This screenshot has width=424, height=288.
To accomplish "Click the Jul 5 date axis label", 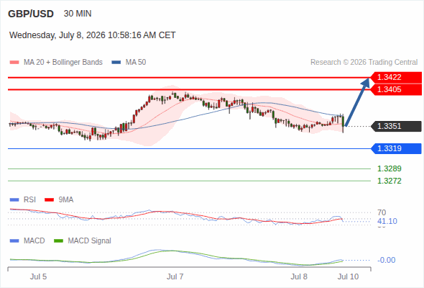I will coord(38,276).
